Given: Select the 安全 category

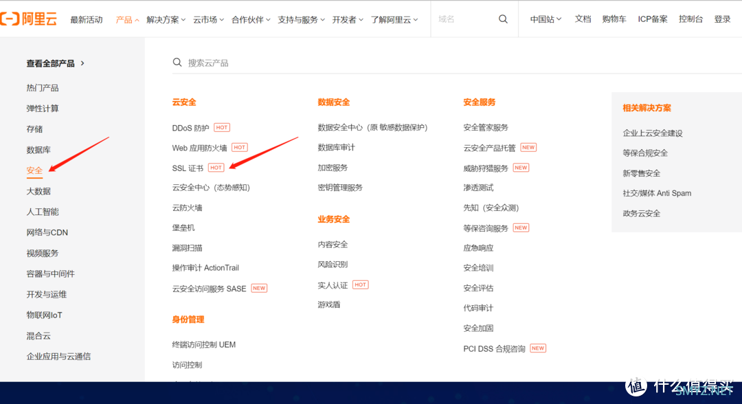Looking at the screenshot, I should point(34,170).
